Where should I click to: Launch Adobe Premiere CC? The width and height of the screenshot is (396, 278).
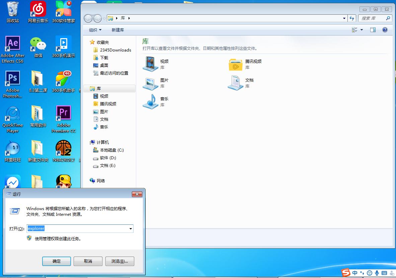[x=63, y=112]
